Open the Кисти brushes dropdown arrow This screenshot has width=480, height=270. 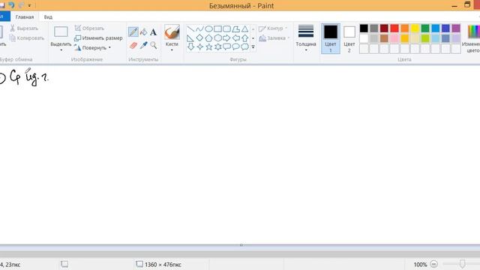172,50
